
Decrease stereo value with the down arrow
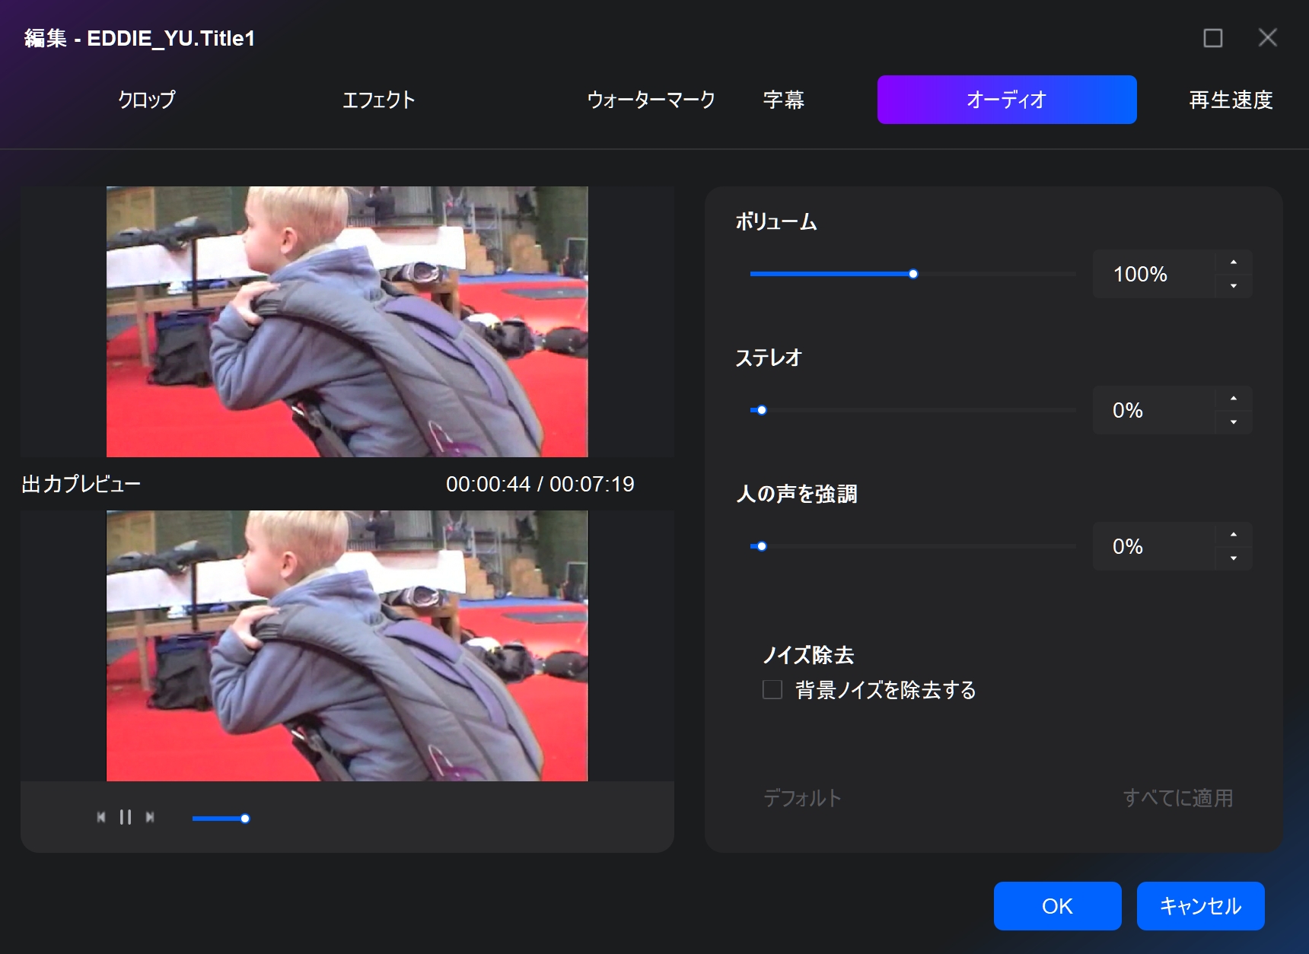pyautogui.click(x=1233, y=422)
